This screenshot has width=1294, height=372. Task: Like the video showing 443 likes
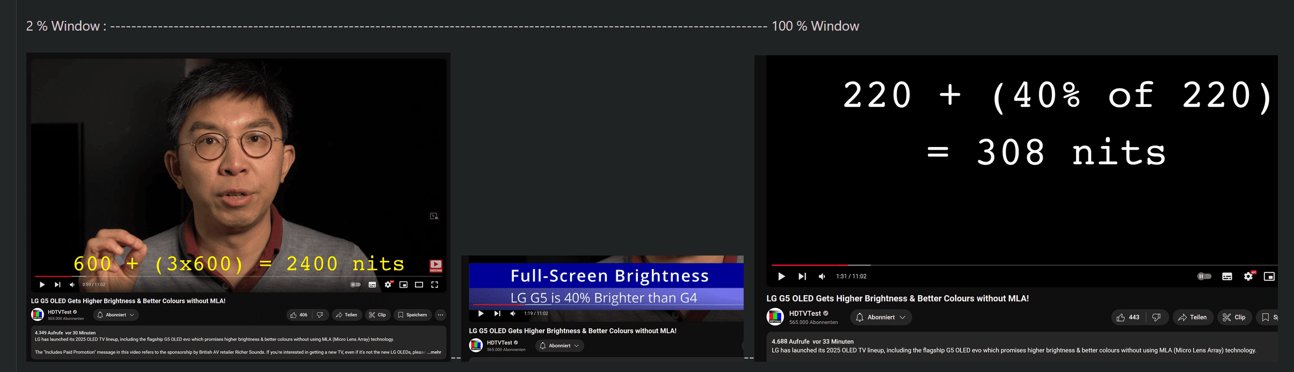tap(1128, 317)
